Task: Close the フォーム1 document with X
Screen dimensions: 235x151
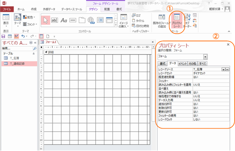Action: click(x=153, y=42)
